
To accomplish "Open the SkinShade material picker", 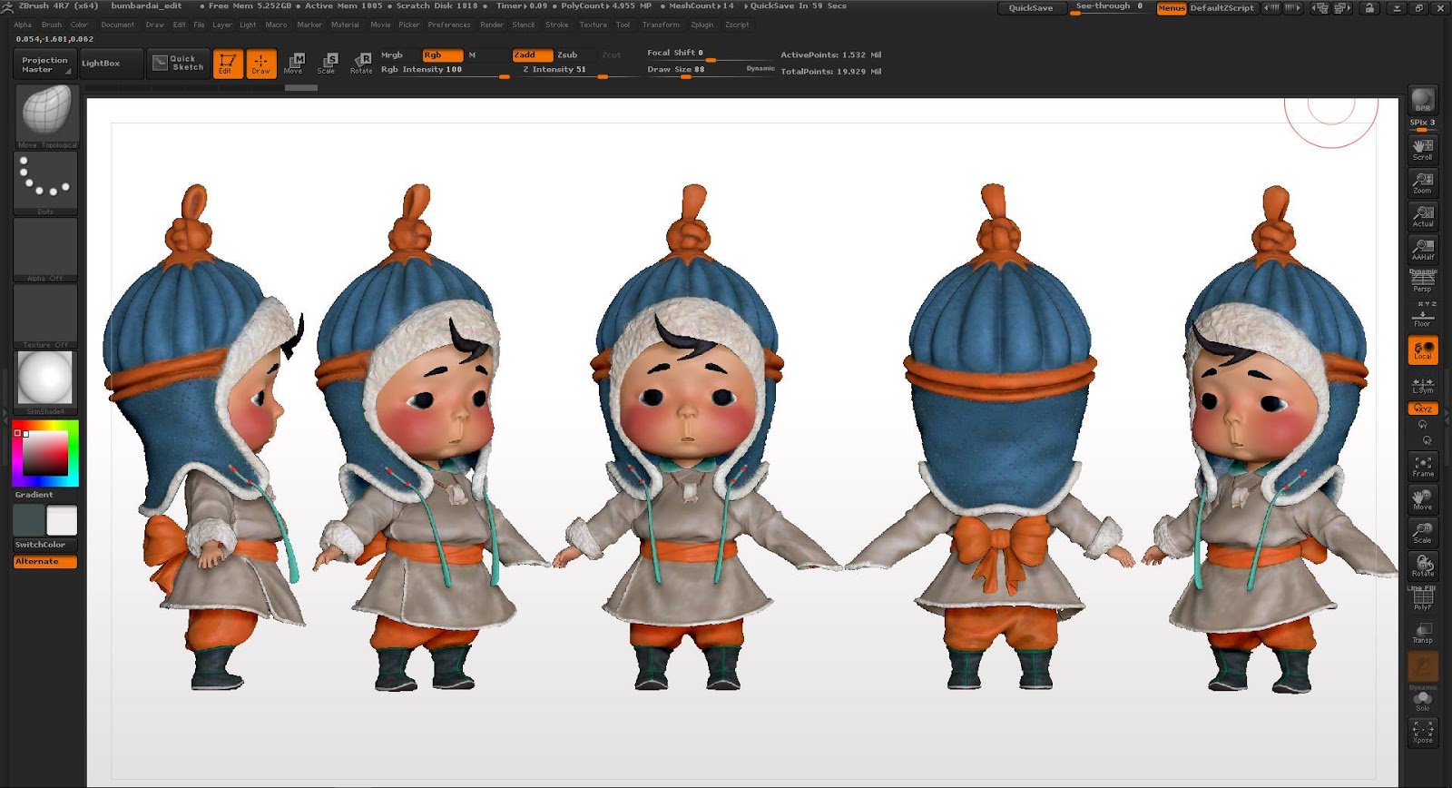I will point(45,383).
